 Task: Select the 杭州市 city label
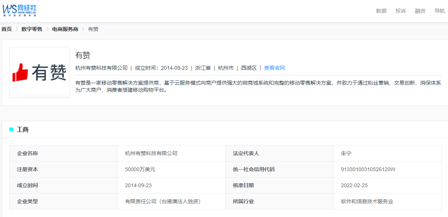(226, 68)
